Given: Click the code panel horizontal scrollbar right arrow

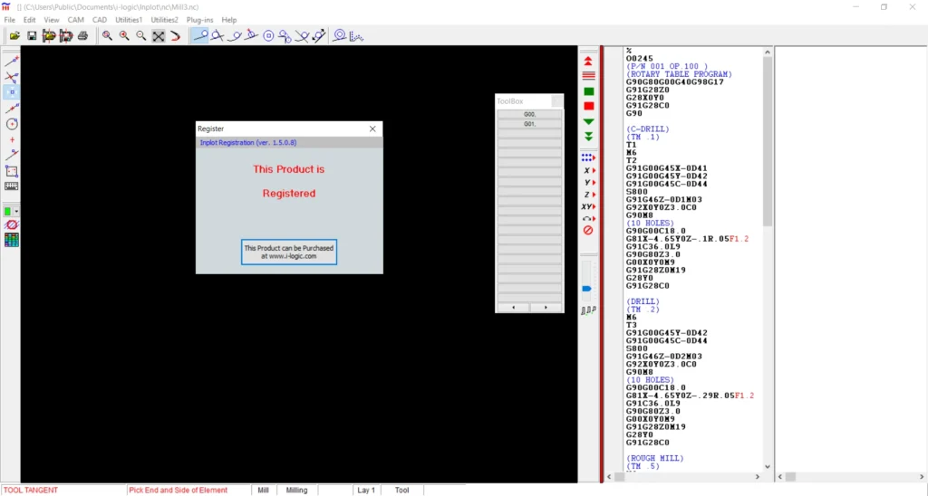Looking at the screenshot, I should 757,476.
